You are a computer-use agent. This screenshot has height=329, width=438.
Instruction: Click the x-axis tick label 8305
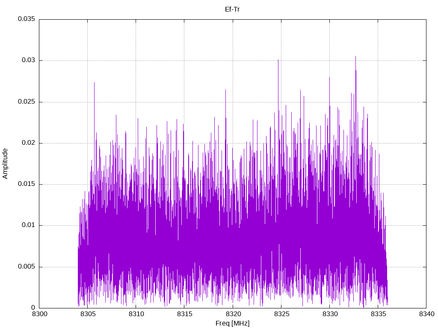88,314
